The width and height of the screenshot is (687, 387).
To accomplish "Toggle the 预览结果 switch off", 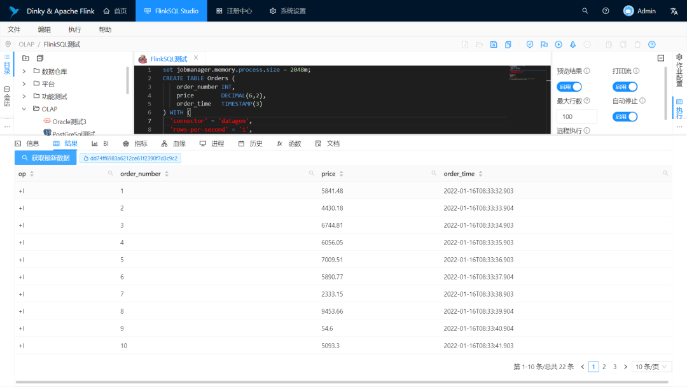I will click(x=569, y=87).
